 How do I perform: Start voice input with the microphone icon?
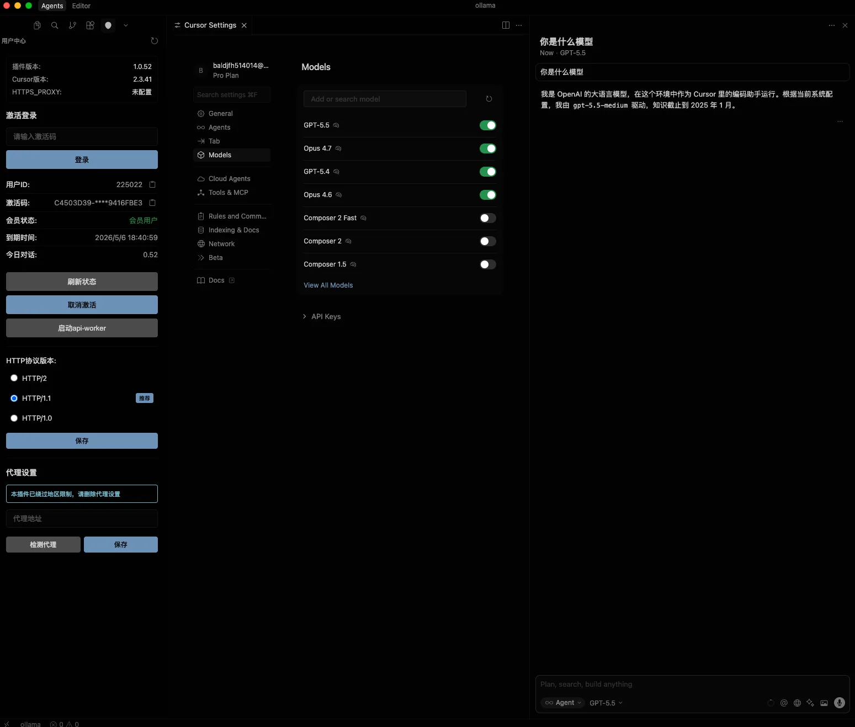pos(840,703)
